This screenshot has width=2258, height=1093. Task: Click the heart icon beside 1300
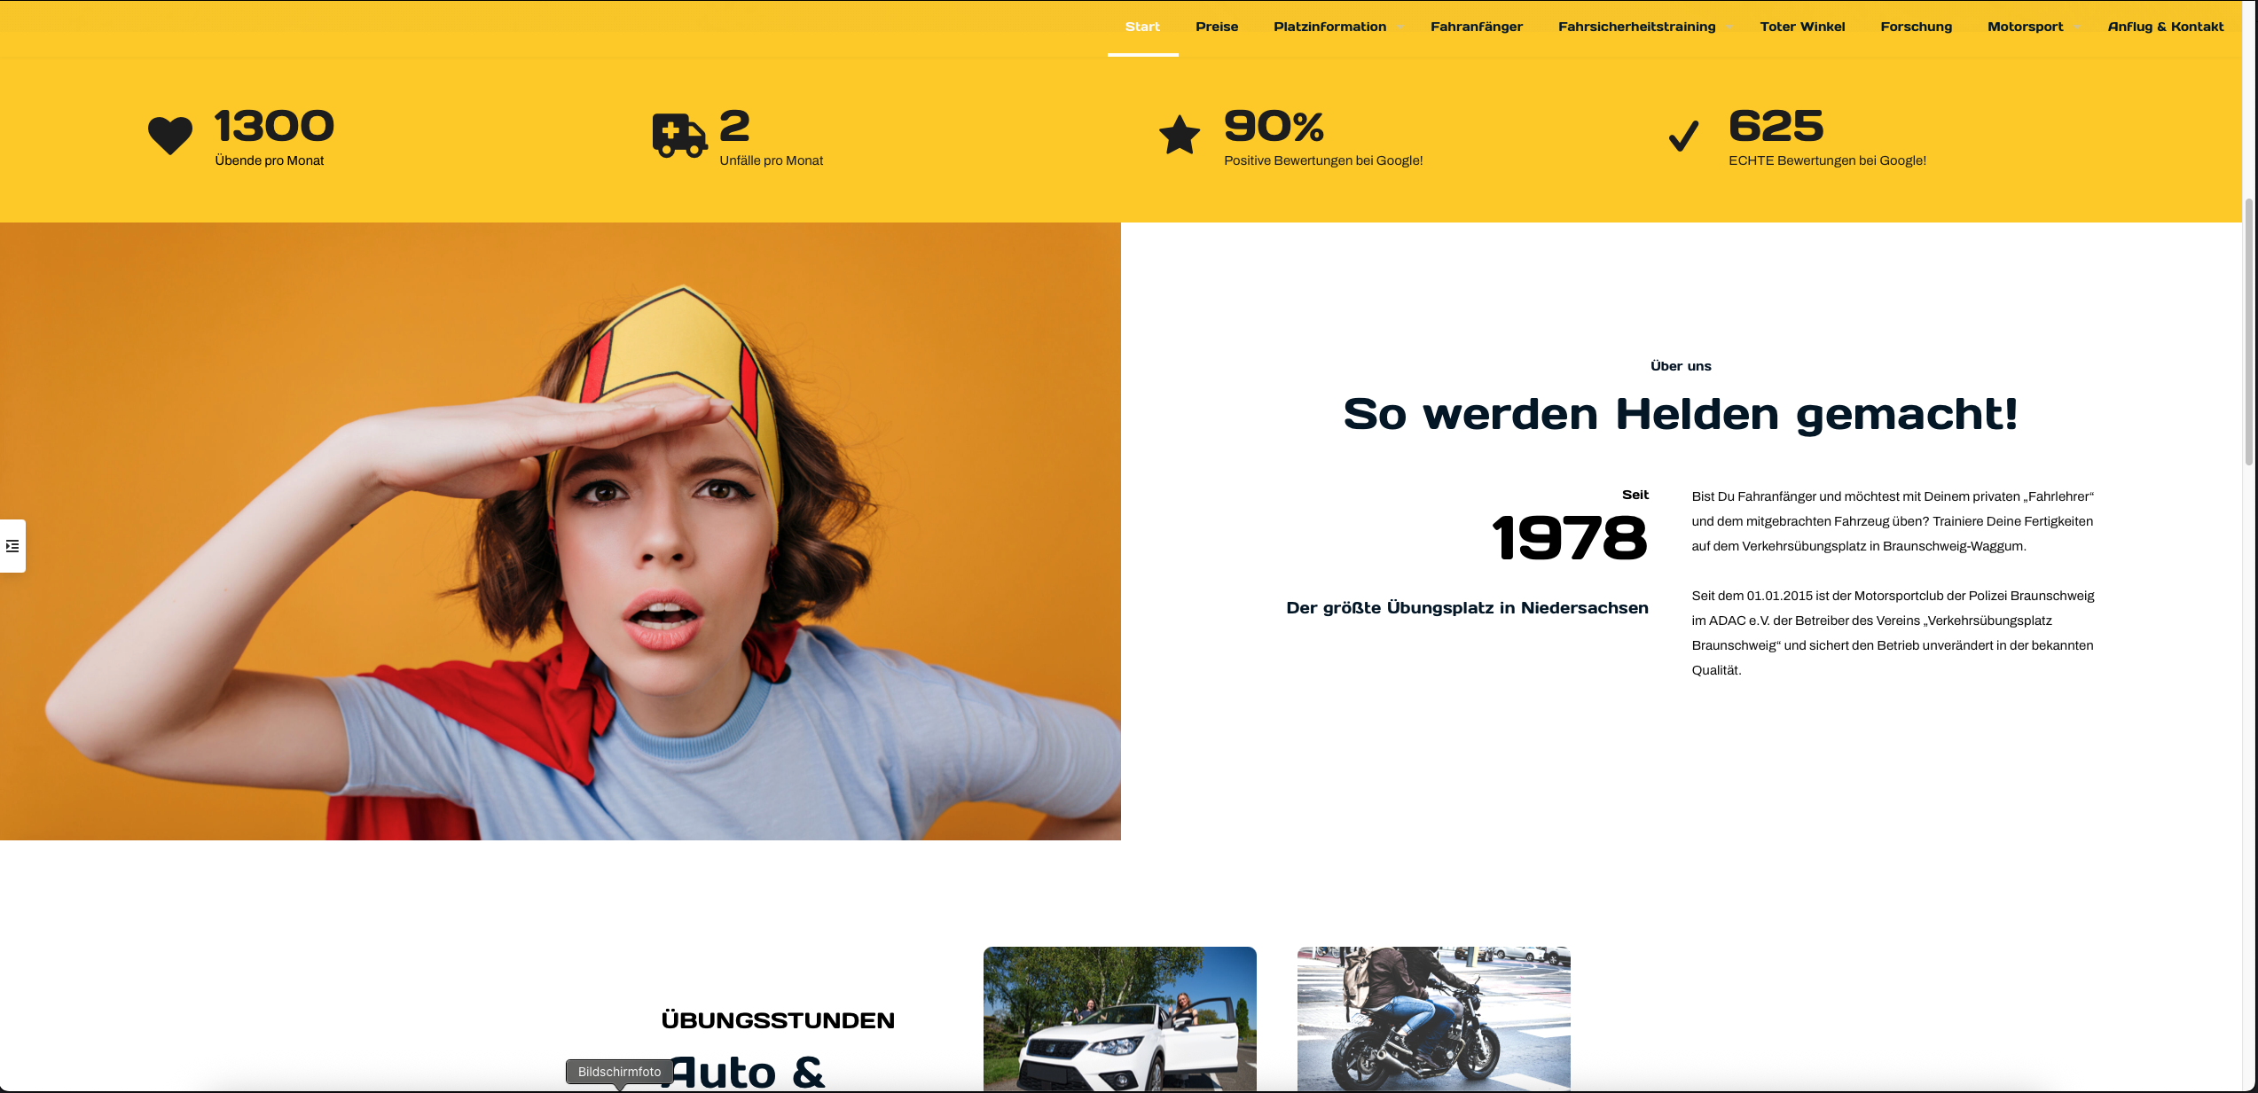tap(170, 136)
